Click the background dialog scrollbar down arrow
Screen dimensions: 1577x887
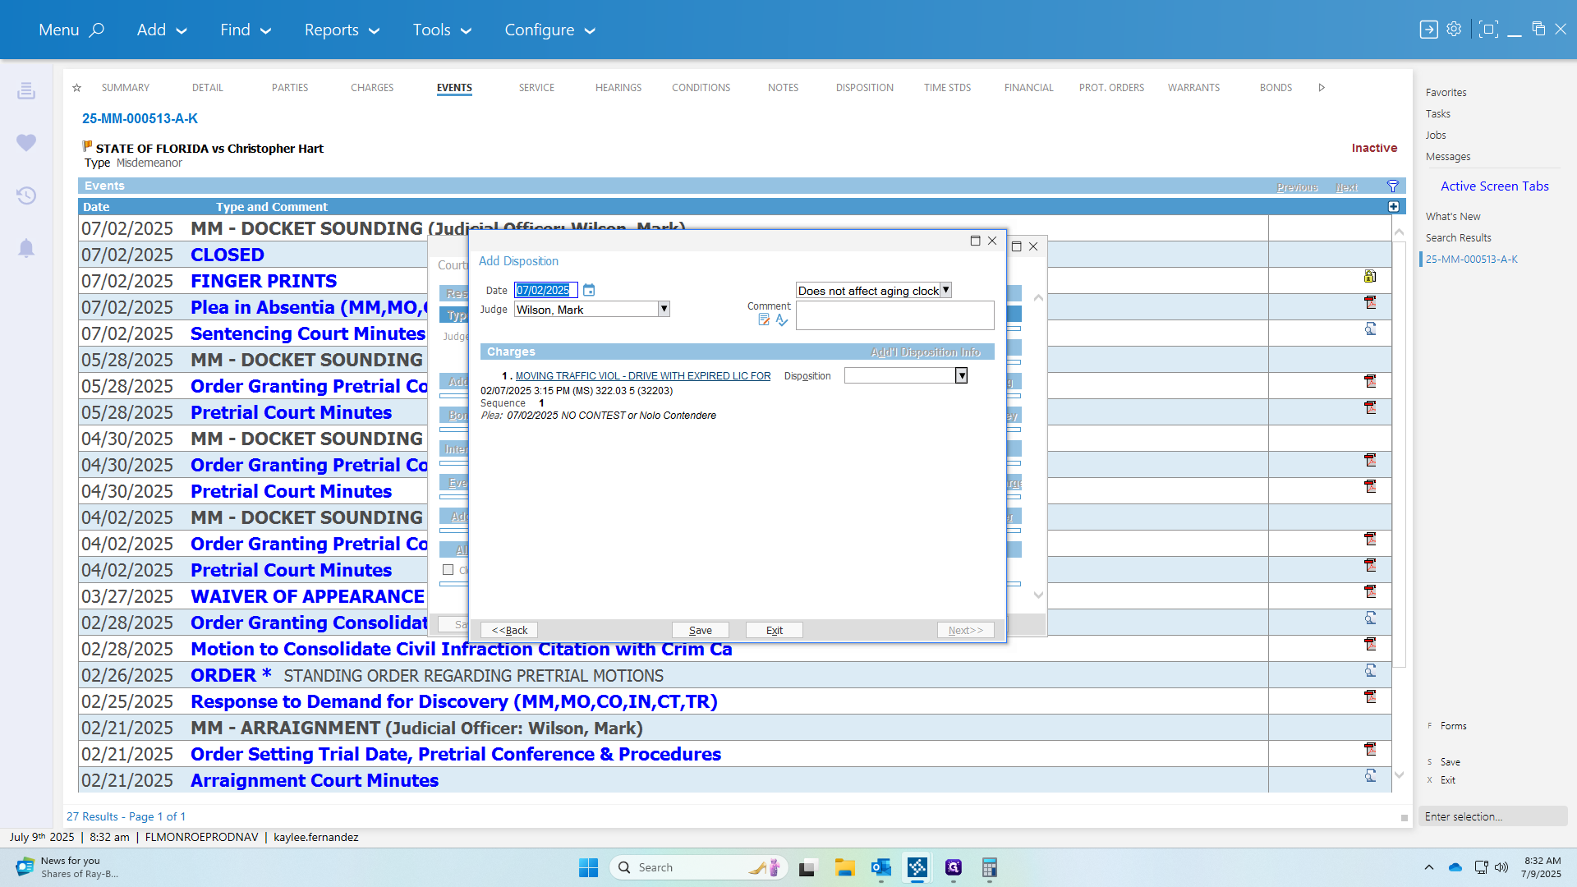click(x=1038, y=595)
